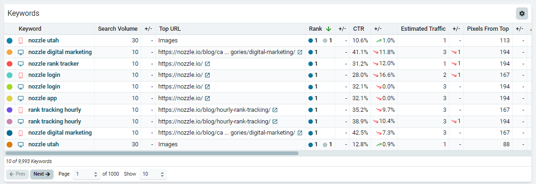Open the nozzle app keyword link
The width and height of the screenshot is (536, 184).
tap(42, 98)
